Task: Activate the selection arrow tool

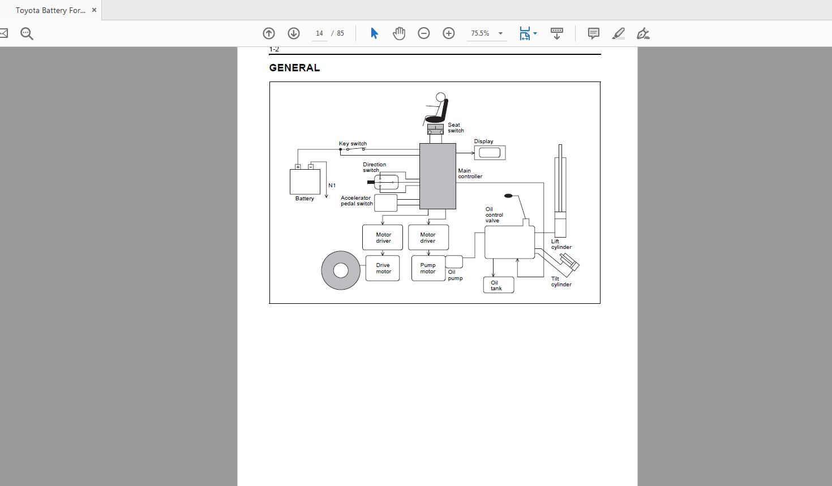Action: (x=374, y=33)
